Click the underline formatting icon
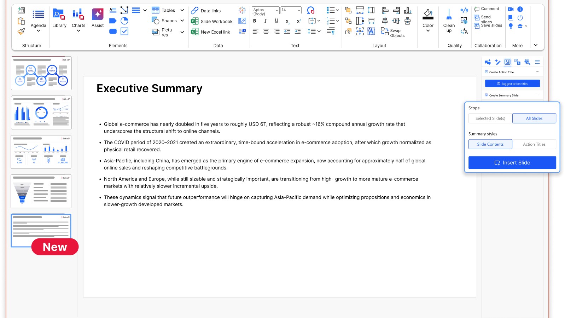Image resolution: width=565 pixels, height=318 pixels. pyautogui.click(x=276, y=21)
